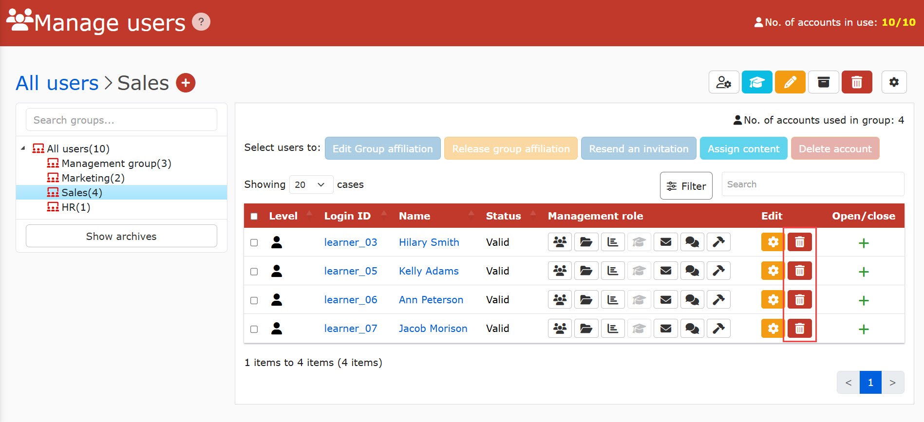Click Release group affiliation button
Viewport: 924px width, 422px height.
511,148
